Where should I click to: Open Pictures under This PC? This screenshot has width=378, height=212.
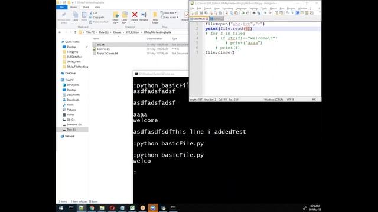(71, 110)
